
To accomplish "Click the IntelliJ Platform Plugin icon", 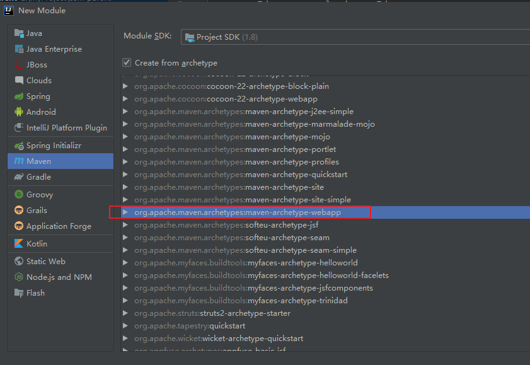I will tap(19, 128).
